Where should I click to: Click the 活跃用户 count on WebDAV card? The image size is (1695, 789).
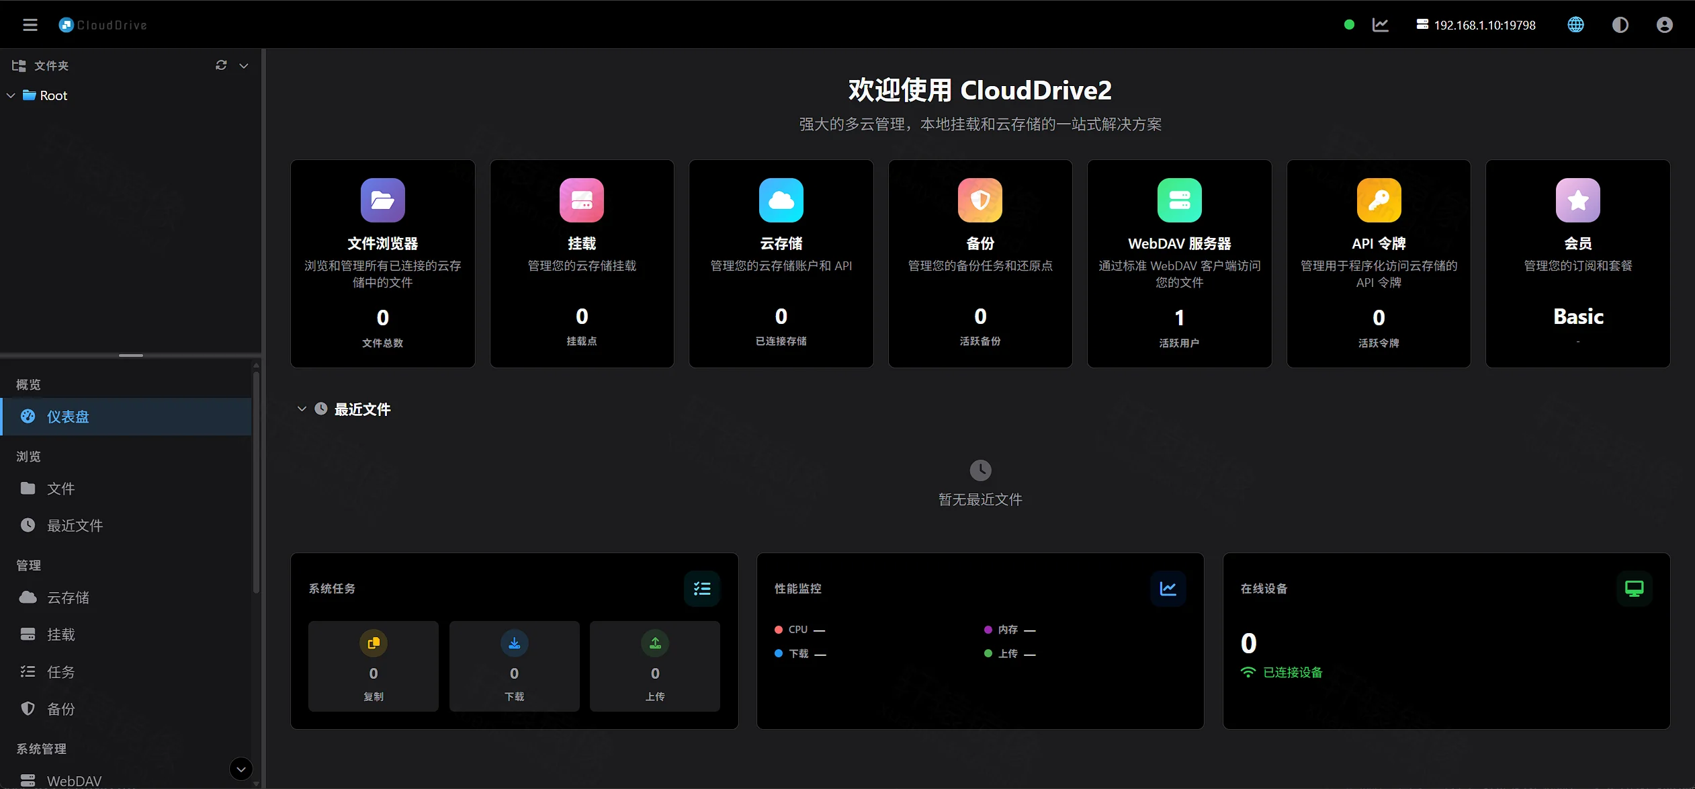[1180, 317]
